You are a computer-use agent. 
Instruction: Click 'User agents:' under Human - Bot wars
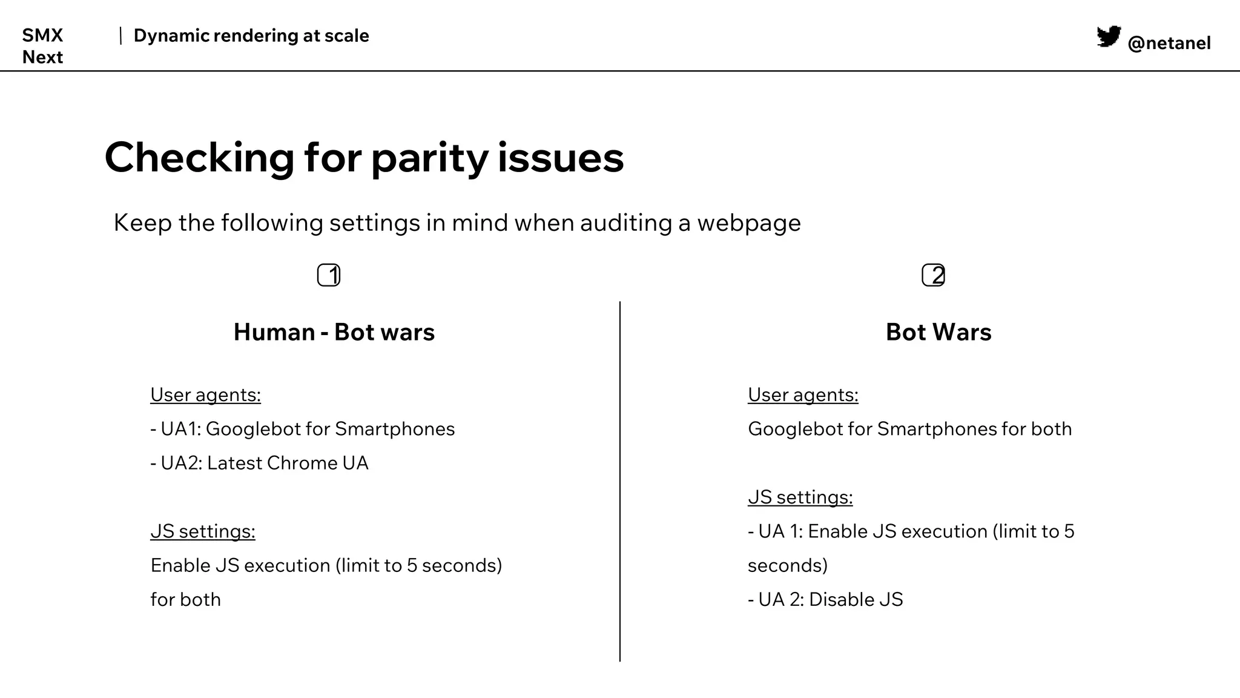[206, 395]
